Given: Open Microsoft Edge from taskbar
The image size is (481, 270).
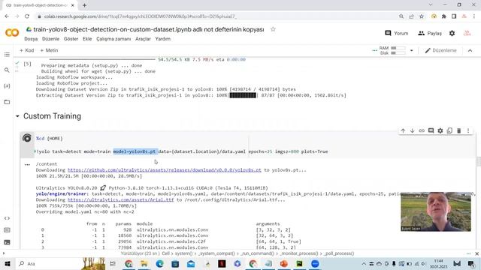Looking at the screenshot, I should pyautogui.click(x=160, y=263).
